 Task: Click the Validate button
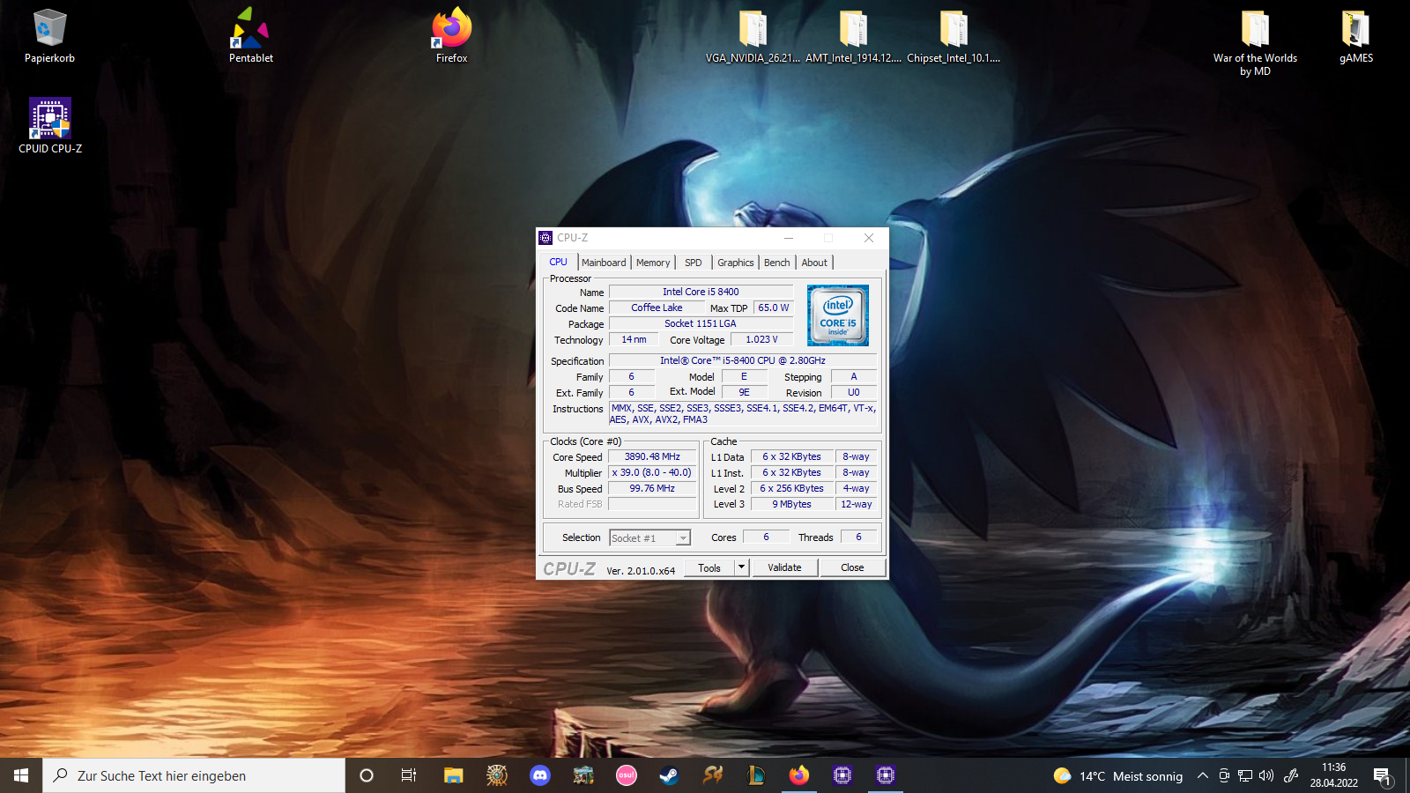784,567
